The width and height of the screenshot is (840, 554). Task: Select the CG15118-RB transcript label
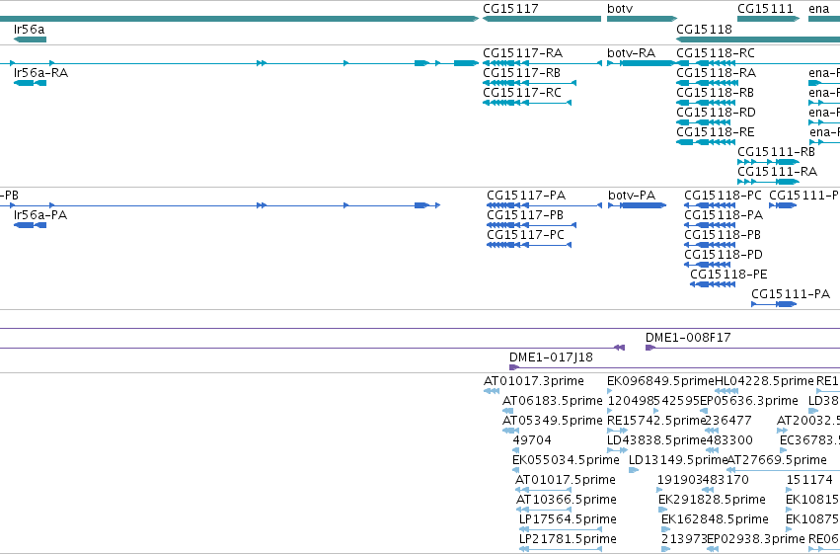(x=716, y=93)
